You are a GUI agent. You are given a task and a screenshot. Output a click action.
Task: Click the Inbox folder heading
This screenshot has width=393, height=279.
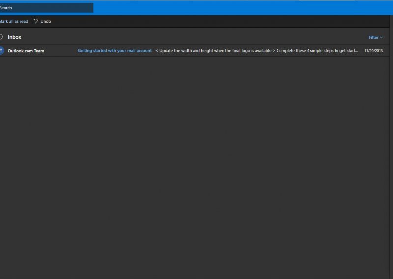14,37
